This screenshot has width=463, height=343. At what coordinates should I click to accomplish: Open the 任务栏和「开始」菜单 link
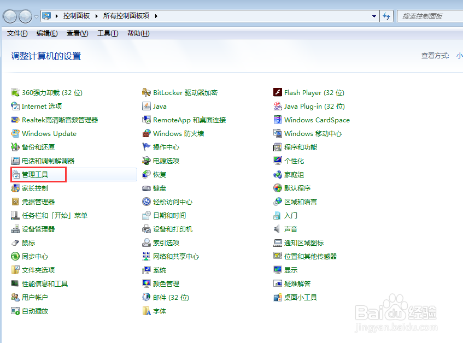55,216
